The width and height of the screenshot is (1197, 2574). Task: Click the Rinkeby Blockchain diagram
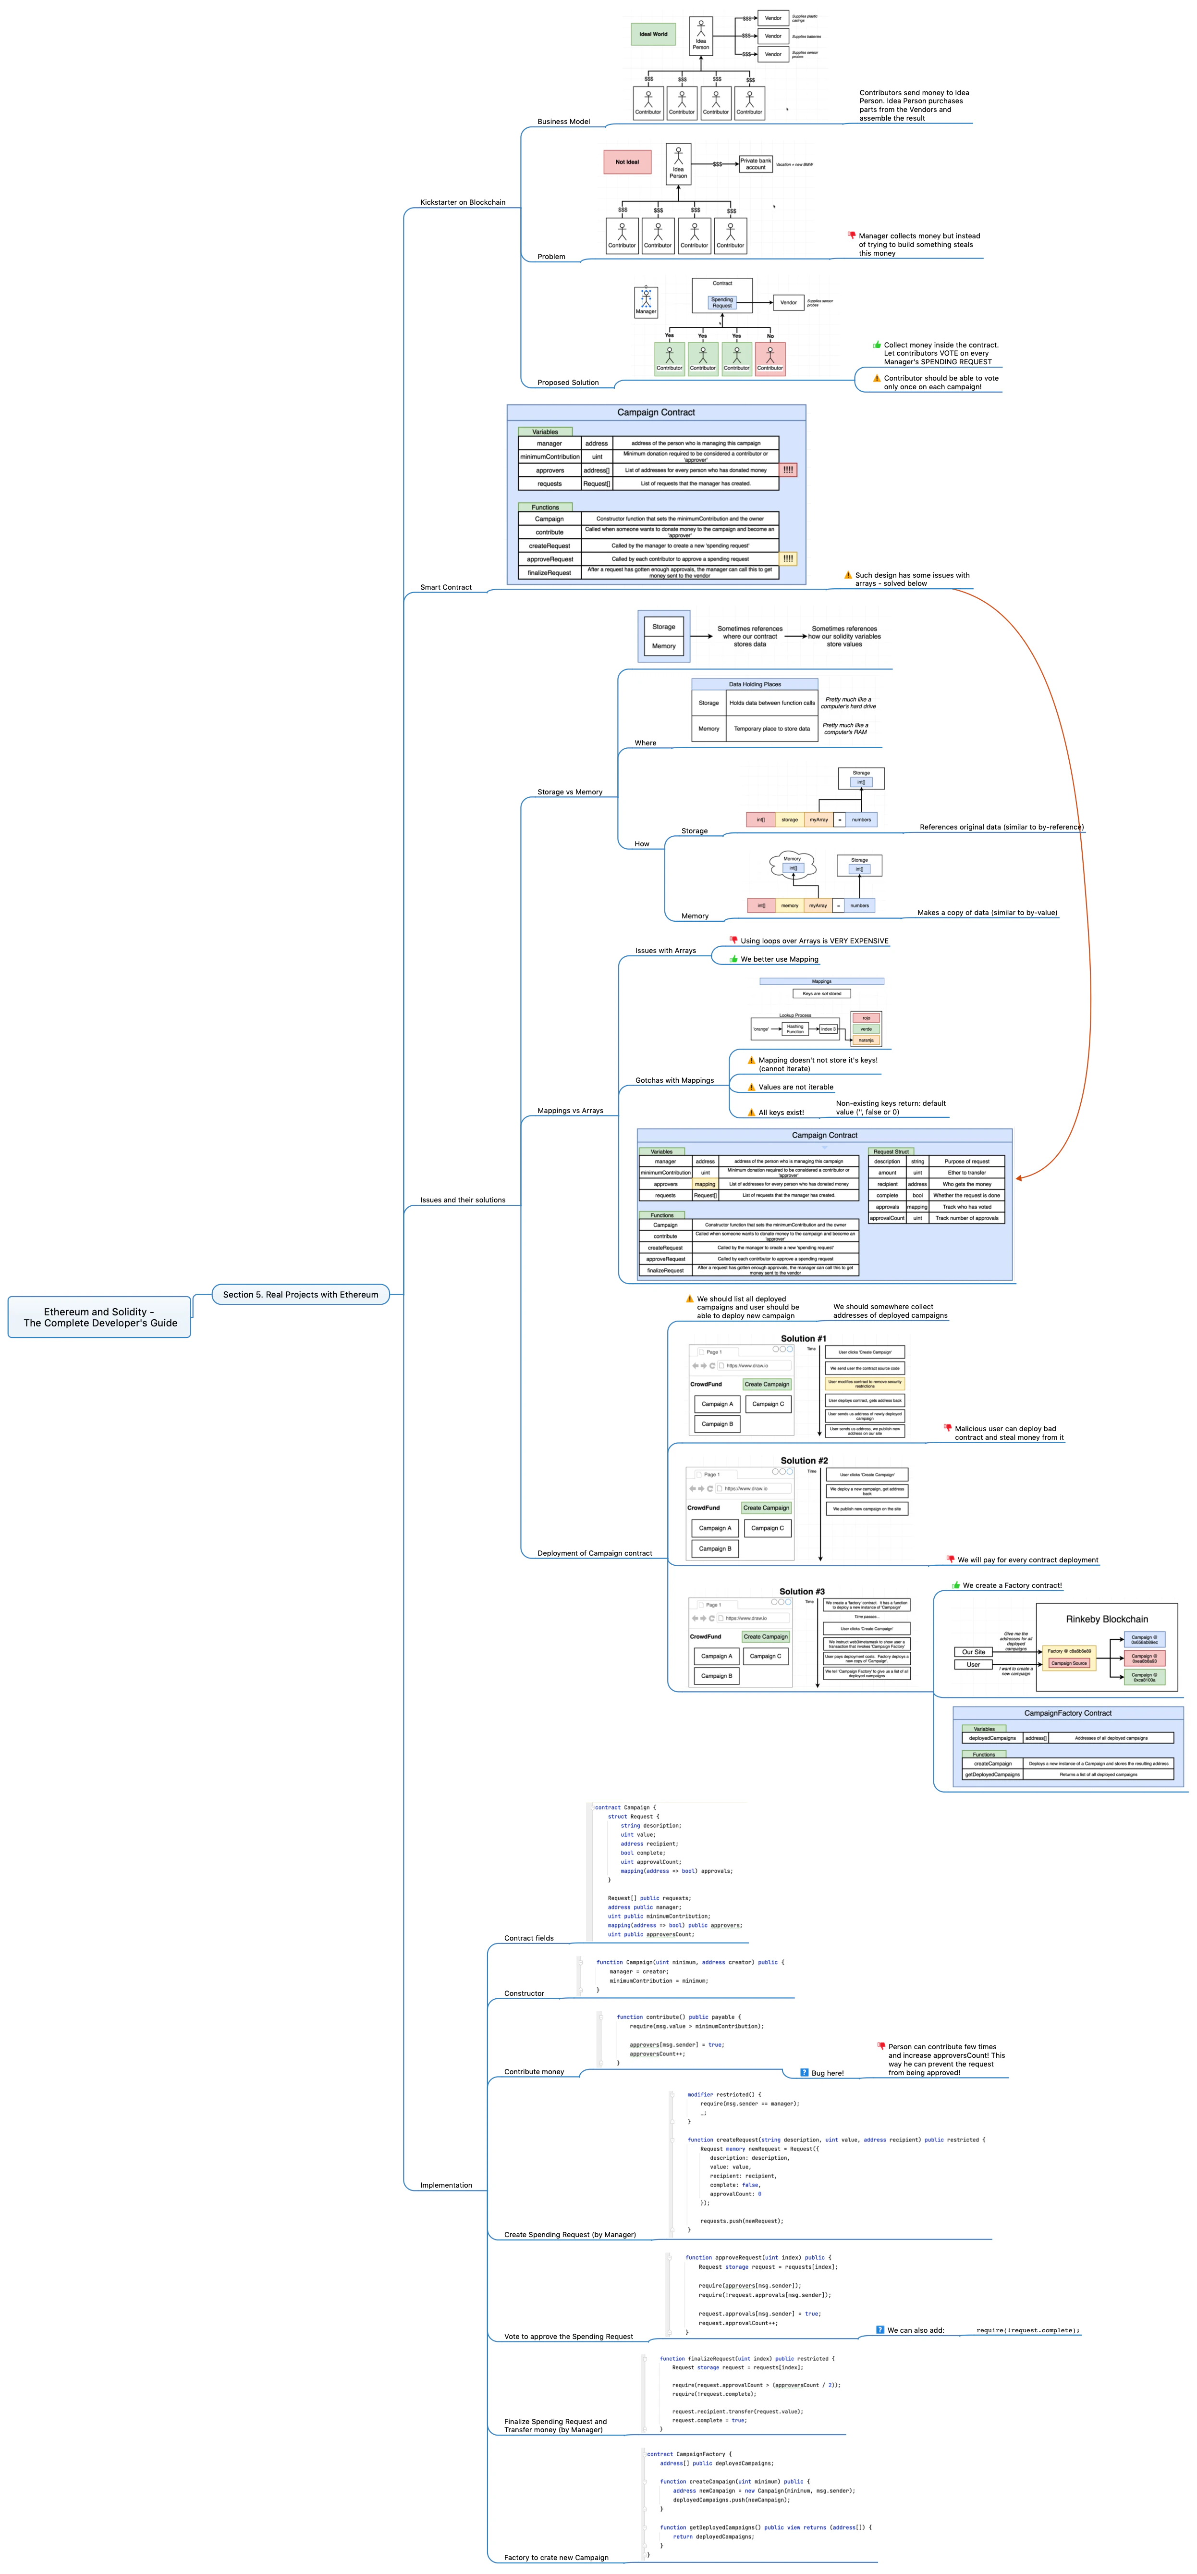click(1107, 1647)
